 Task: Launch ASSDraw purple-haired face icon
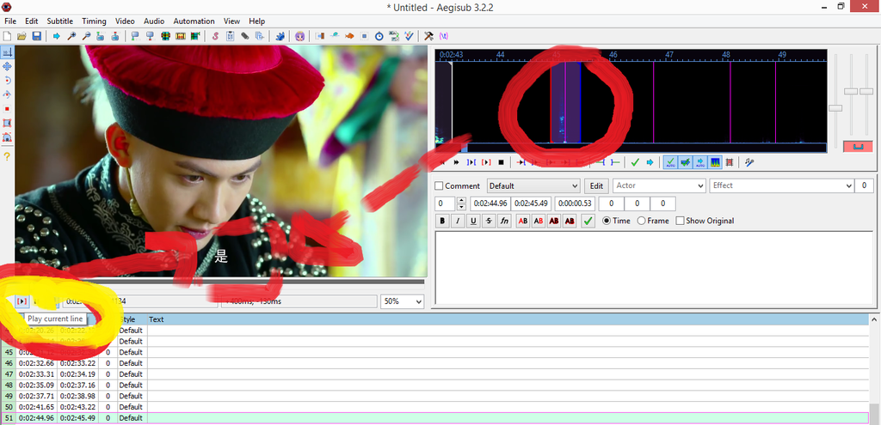[x=300, y=36]
